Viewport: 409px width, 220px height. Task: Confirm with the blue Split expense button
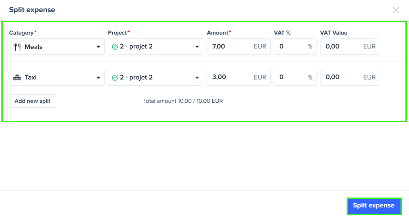tap(374, 206)
